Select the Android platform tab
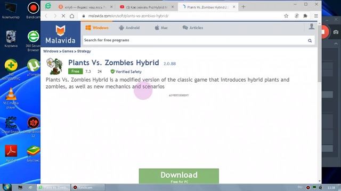The width and height of the screenshot is (341, 191). click(x=129, y=28)
